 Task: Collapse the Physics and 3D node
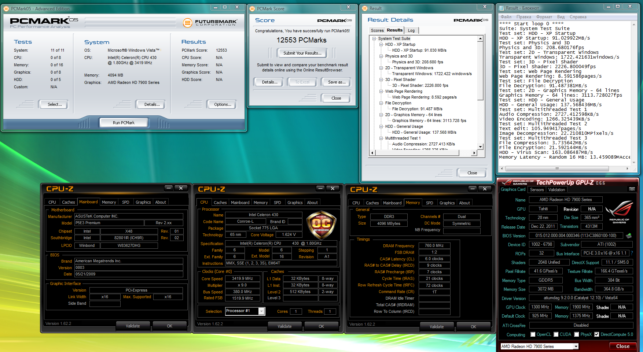click(381, 56)
